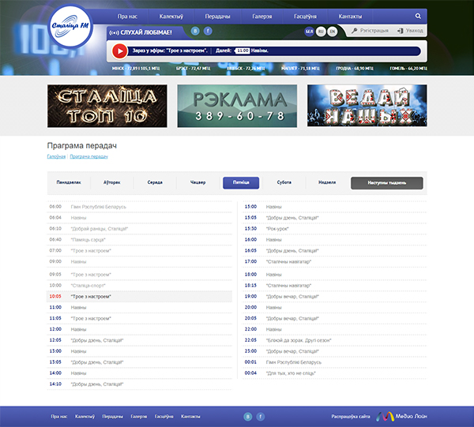Open the VK icon in footer

247,417
